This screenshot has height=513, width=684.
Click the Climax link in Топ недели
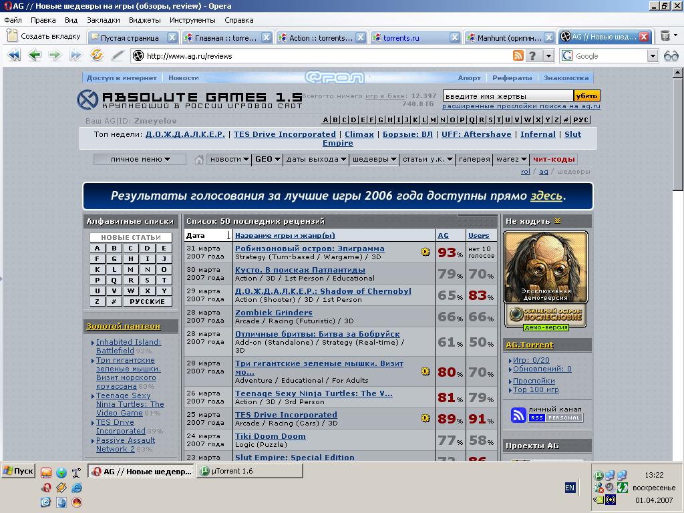359,134
